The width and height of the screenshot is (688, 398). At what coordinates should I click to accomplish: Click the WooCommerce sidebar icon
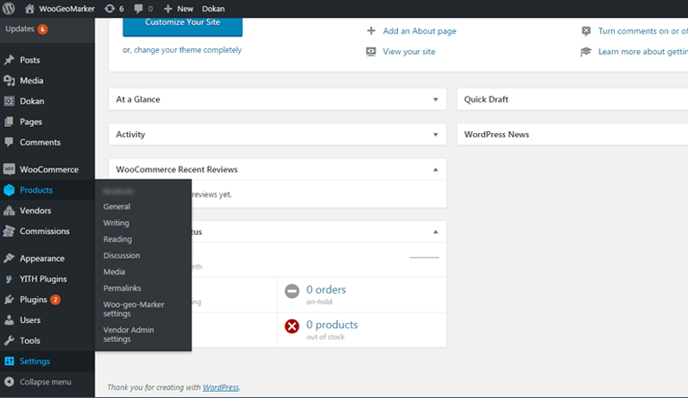click(9, 169)
